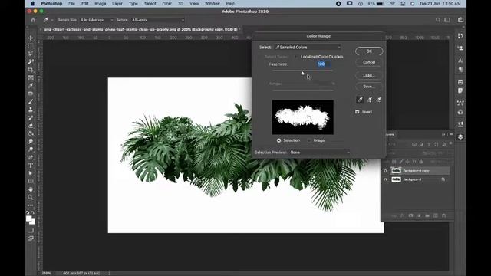Click the Fuzziness slider handle
The width and height of the screenshot is (491, 276).
302,74
